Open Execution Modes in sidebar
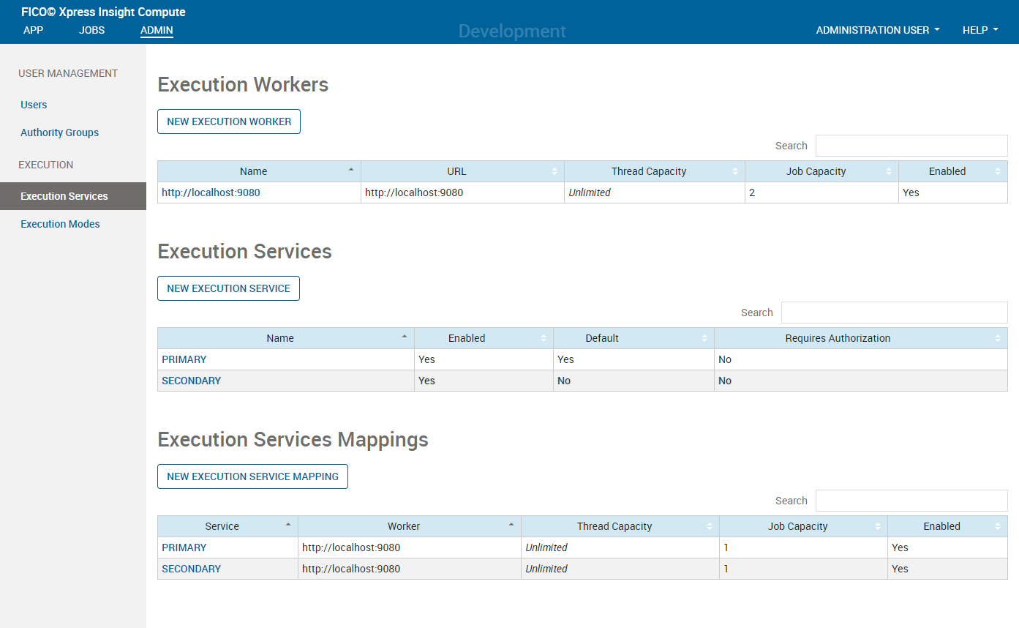The width and height of the screenshot is (1019, 628). tap(60, 224)
